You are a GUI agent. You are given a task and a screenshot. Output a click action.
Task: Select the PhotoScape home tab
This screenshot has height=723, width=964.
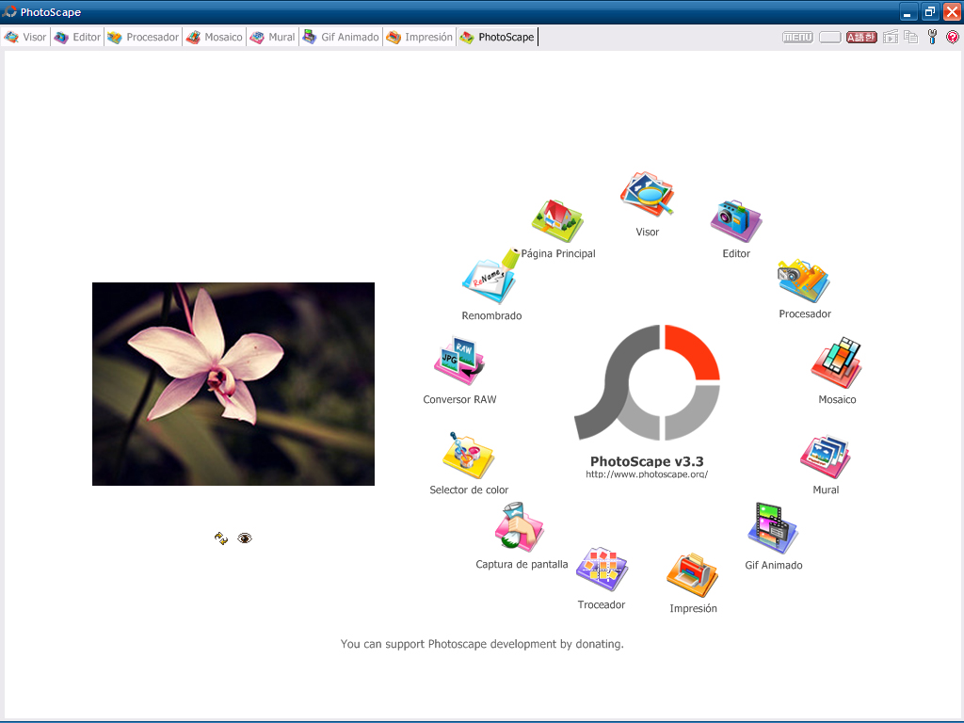point(497,37)
